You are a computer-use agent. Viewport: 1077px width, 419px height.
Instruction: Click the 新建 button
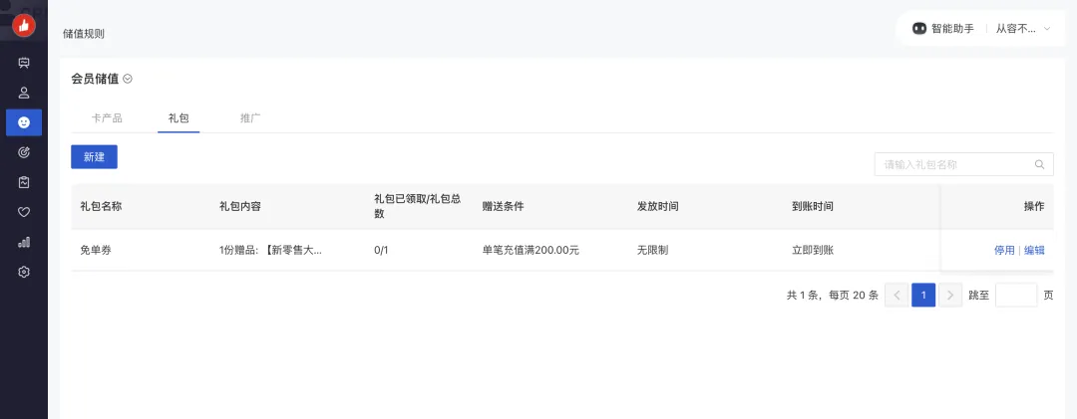pyautogui.click(x=94, y=157)
